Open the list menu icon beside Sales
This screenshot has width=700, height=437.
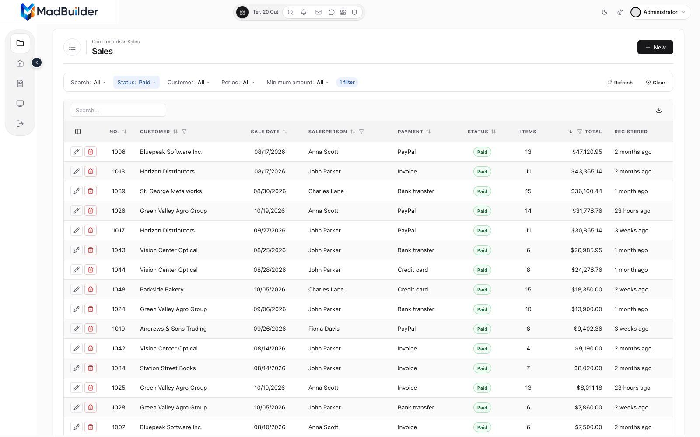[72, 47]
